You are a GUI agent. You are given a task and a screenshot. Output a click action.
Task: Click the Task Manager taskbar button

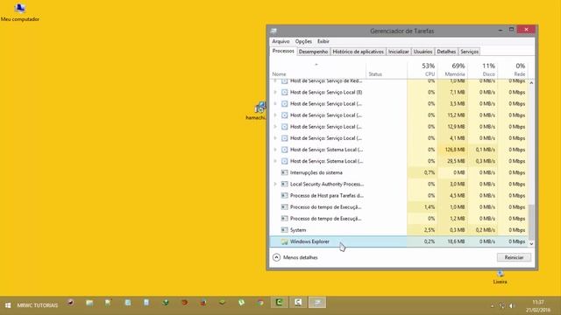tap(317, 303)
